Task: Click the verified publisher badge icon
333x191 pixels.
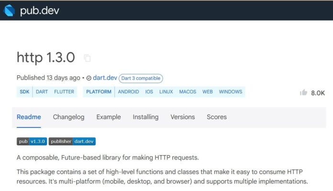Action: (89, 78)
